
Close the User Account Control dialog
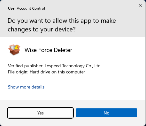140,5
